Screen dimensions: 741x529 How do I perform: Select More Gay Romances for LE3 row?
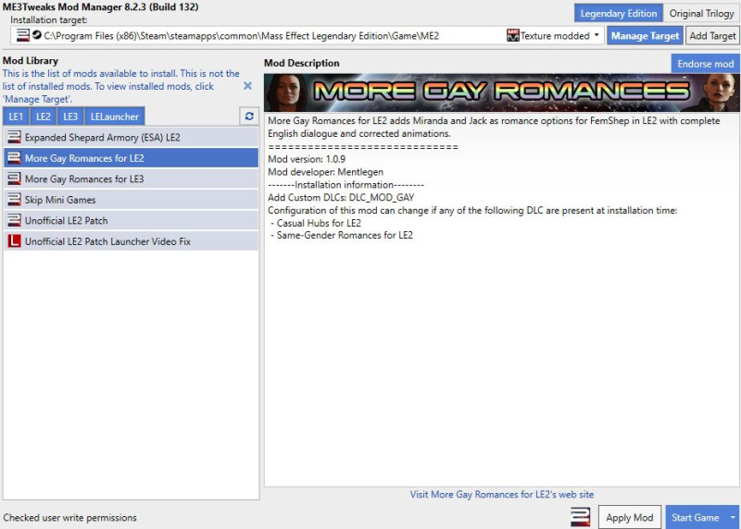click(131, 178)
